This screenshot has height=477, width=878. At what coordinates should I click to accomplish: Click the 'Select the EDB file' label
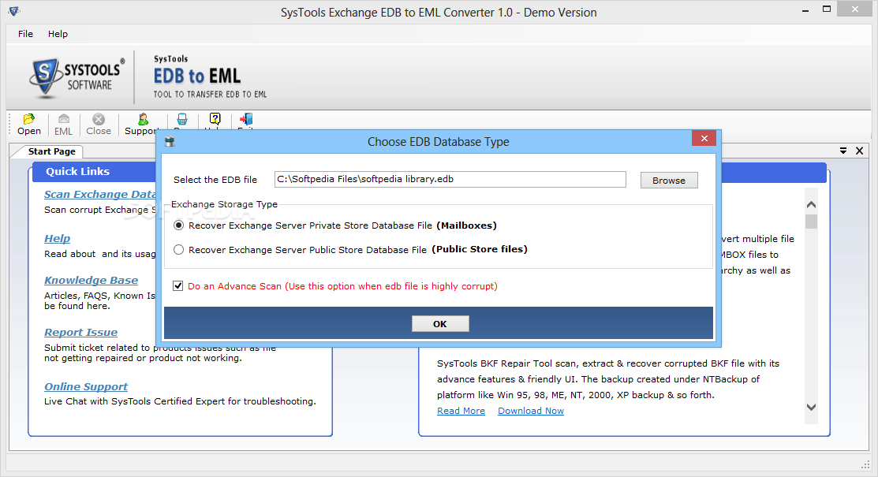(x=215, y=180)
